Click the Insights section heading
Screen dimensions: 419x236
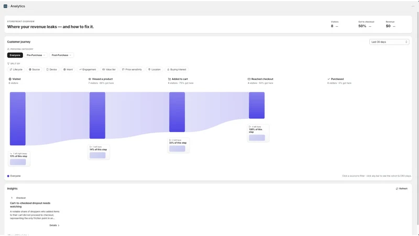click(x=12, y=189)
